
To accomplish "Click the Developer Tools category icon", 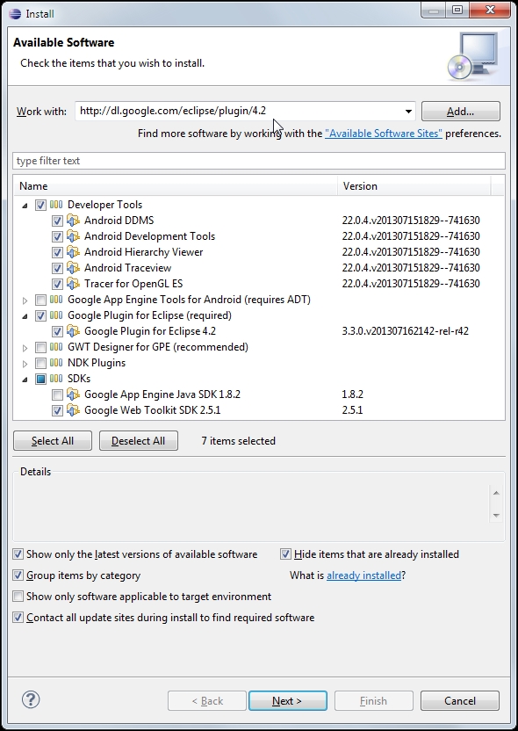I will (x=56, y=204).
